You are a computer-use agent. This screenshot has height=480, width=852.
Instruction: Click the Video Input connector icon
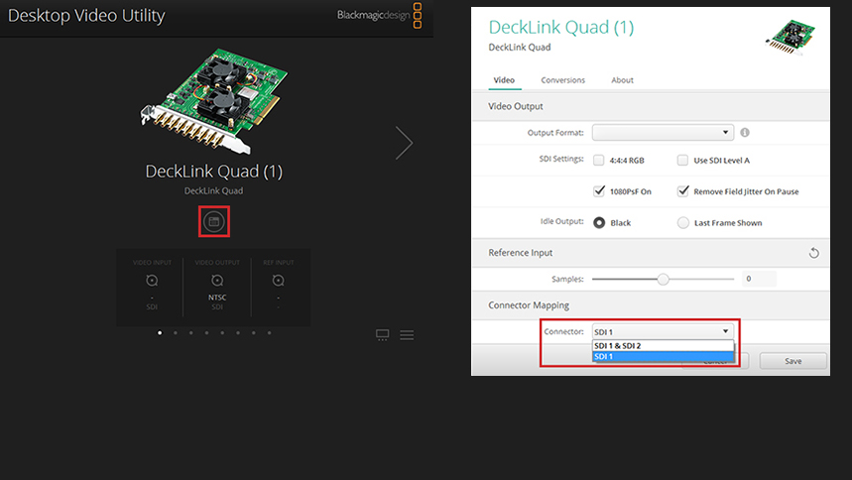pyautogui.click(x=152, y=281)
